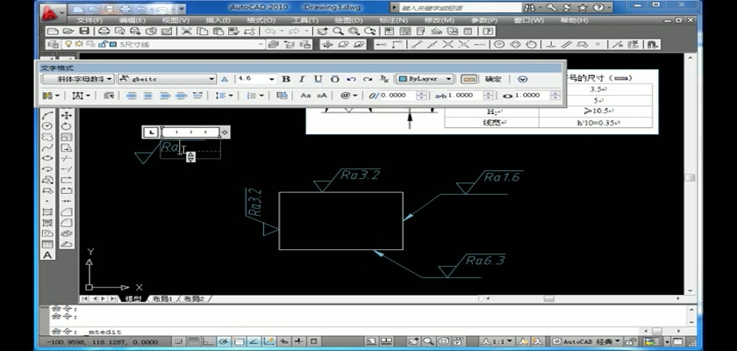Click the Ruler icon in Text Formatting
This screenshot has width=737, height=351.
coord(469,79)
